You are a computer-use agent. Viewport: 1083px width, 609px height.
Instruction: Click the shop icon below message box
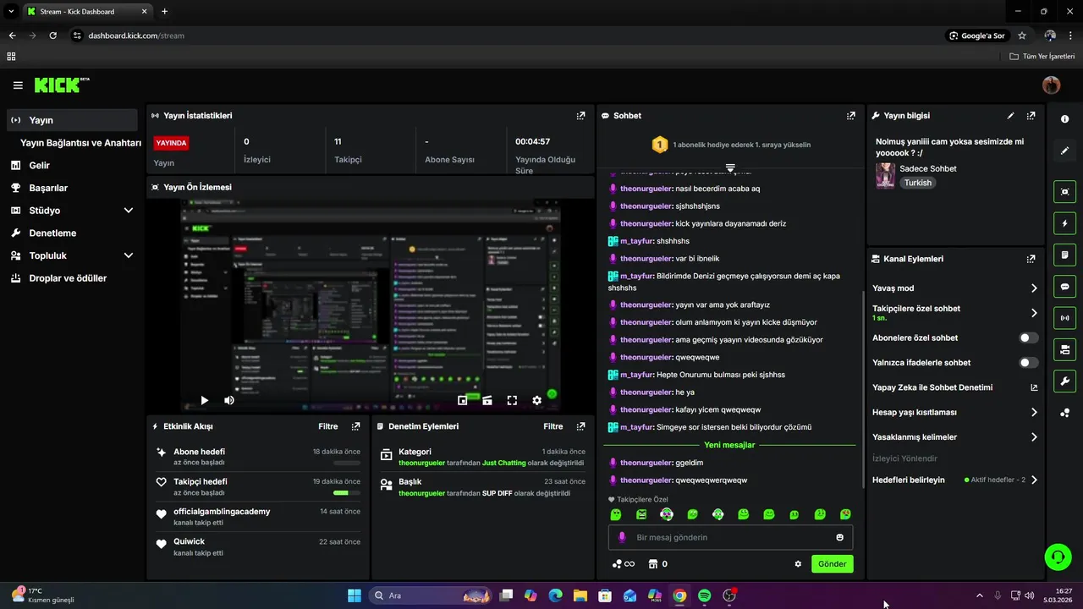click(x=652, y=564)
